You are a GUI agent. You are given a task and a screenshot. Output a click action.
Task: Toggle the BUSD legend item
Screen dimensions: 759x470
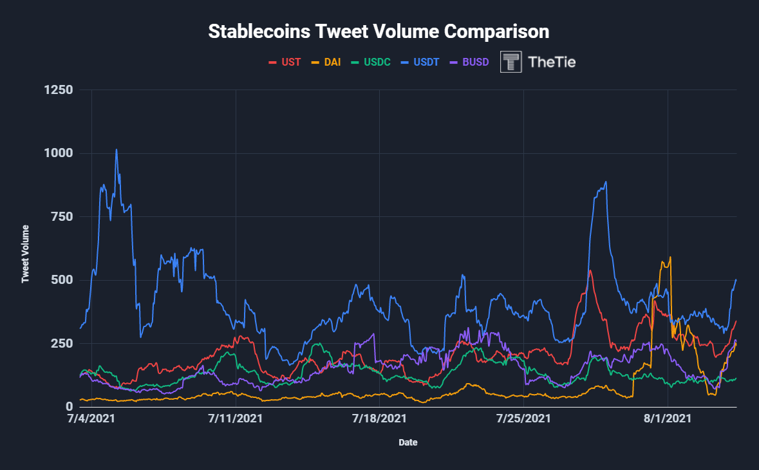(x=469, y=62)
